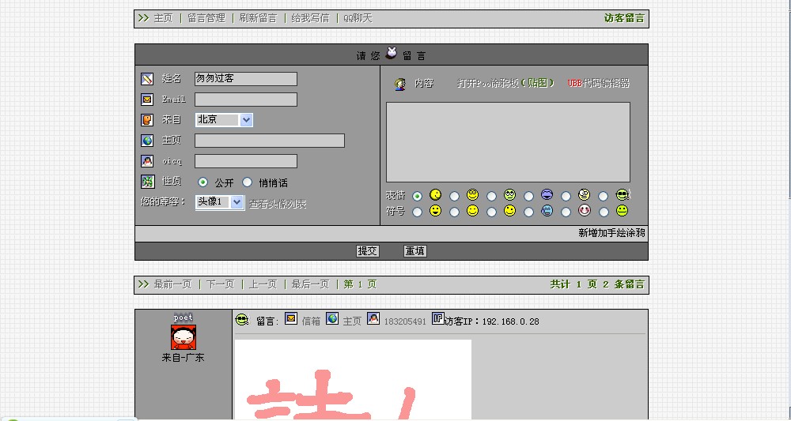Open 查看头像列表 link
The image size is (791, 421).
coord(278,204)
